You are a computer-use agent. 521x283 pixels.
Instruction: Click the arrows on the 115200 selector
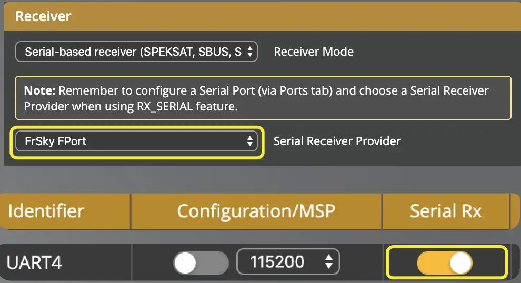[329, 262]
